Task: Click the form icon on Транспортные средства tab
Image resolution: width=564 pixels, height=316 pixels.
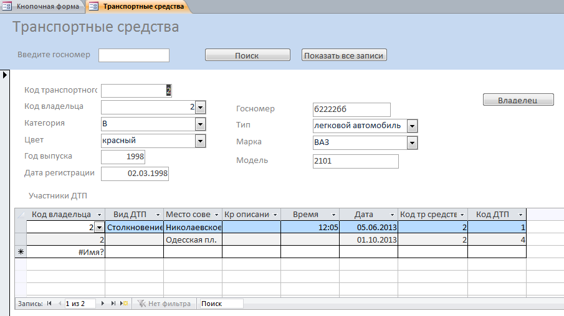Action: click(x=93, y=6)
